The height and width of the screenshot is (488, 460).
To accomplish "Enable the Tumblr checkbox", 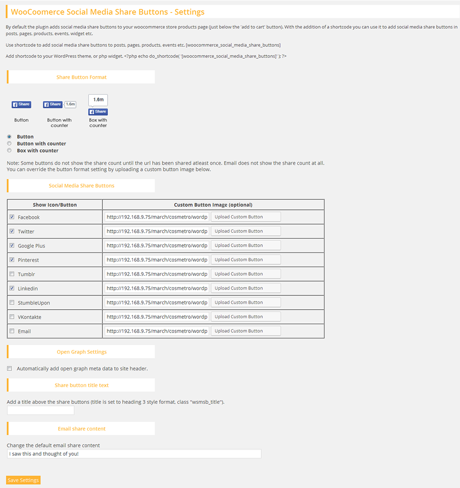I will point(12,274).
